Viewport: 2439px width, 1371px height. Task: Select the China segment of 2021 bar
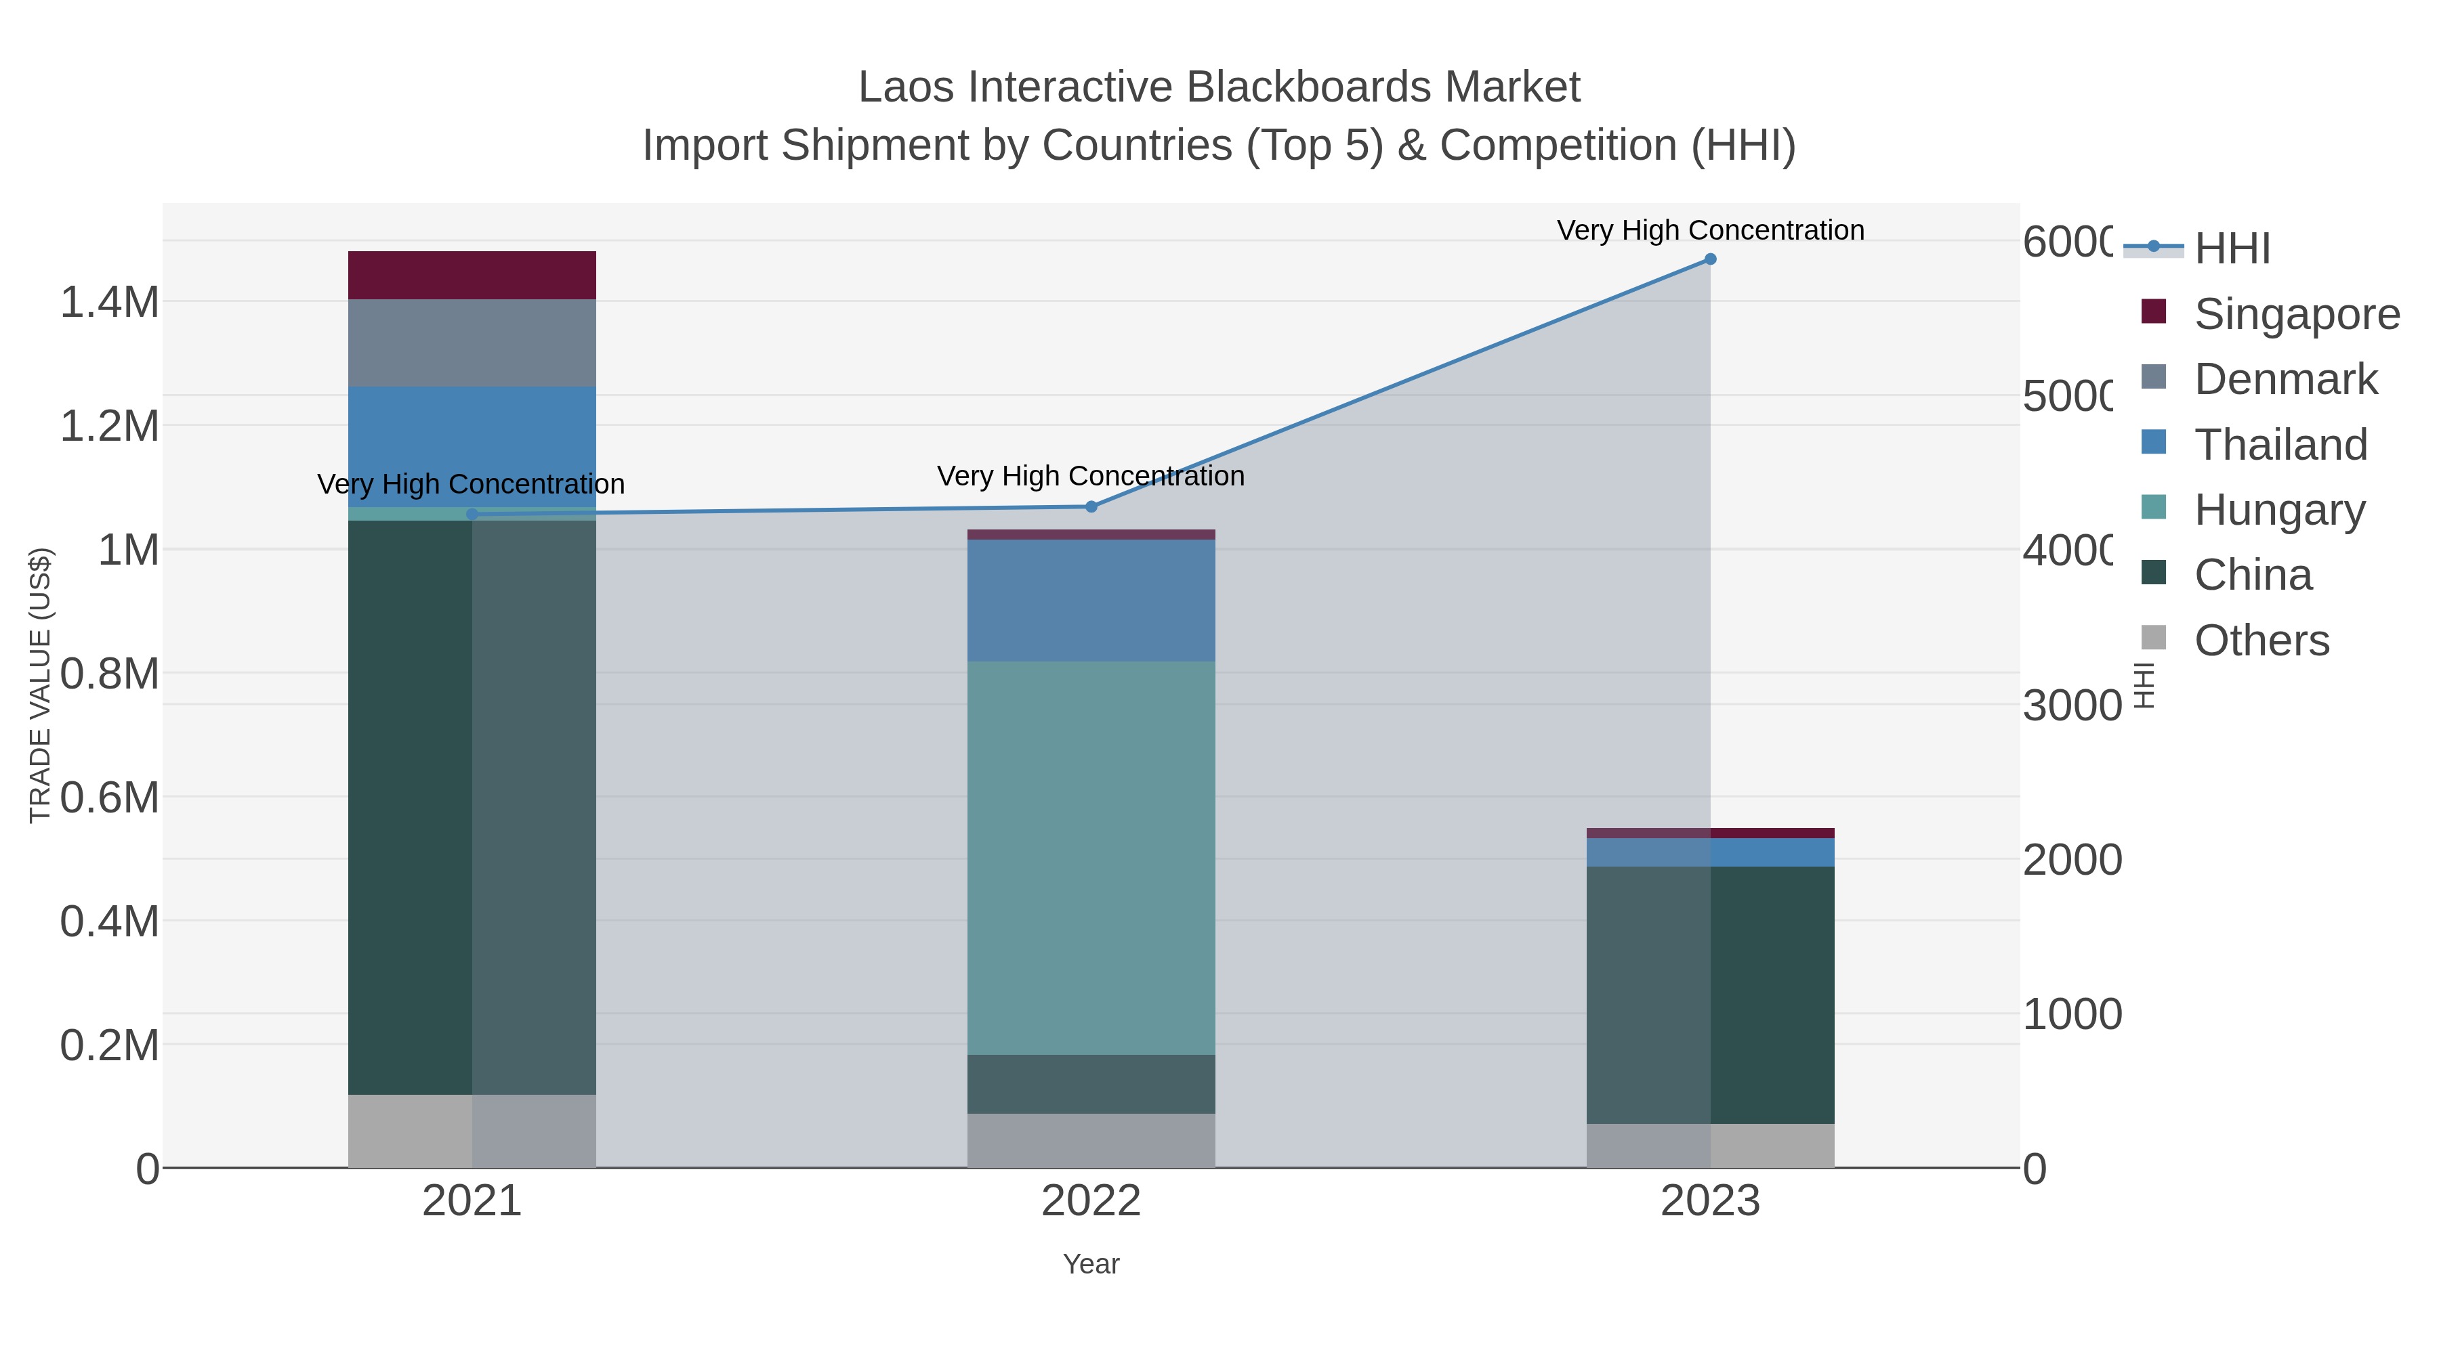(472, 808)
